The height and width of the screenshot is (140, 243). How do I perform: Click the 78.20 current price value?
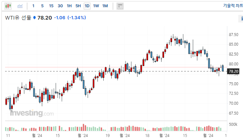[45, 18]
